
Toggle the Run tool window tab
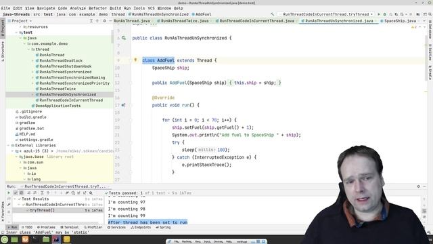pos(12,227)
